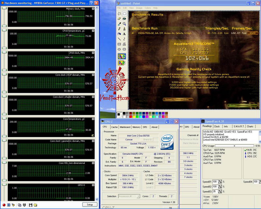Open the About tab in the front CPU-Z window

(x=154, y=127)
